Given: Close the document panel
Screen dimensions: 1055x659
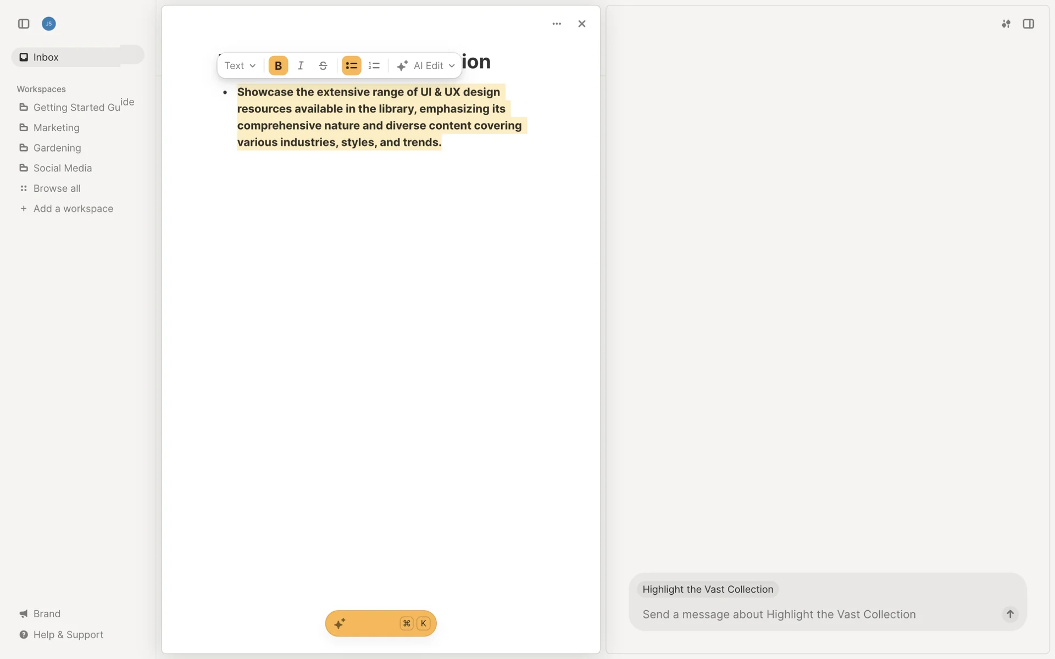Looking at the screenshot, I should (582, 24).
